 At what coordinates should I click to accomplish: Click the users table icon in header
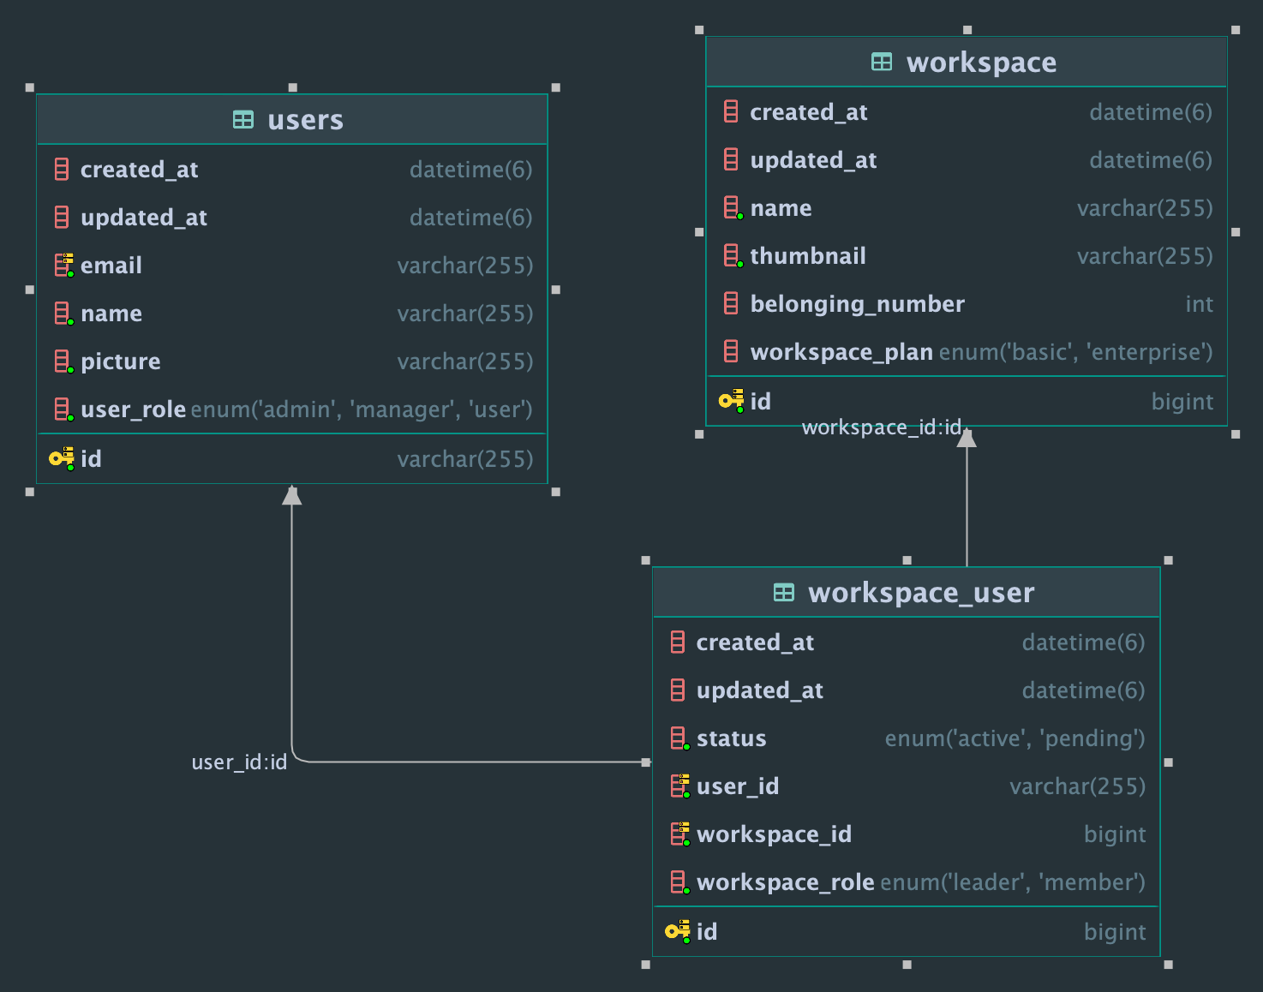coord(243,120)
